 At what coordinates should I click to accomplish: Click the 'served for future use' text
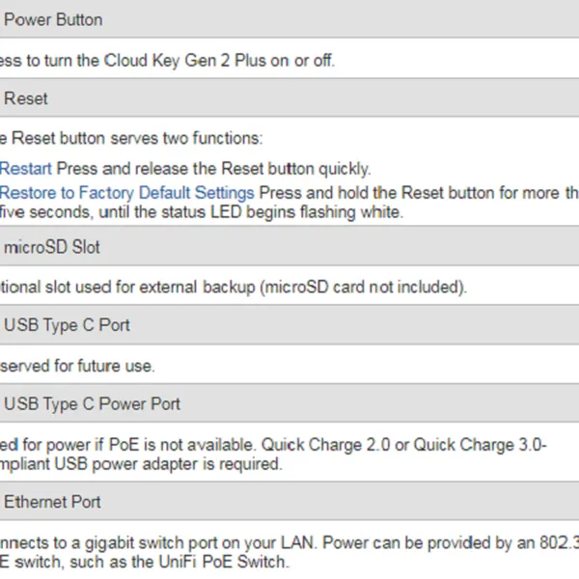(x=77, y=366)
